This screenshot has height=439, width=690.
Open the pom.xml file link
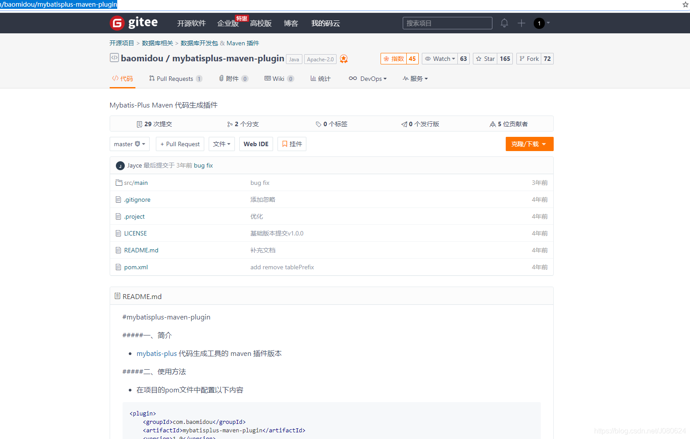pos(136,267)
